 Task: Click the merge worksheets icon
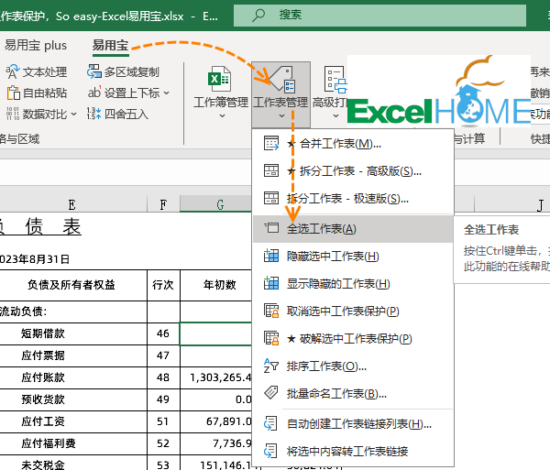pyautogui.click(x=271, y=143)
